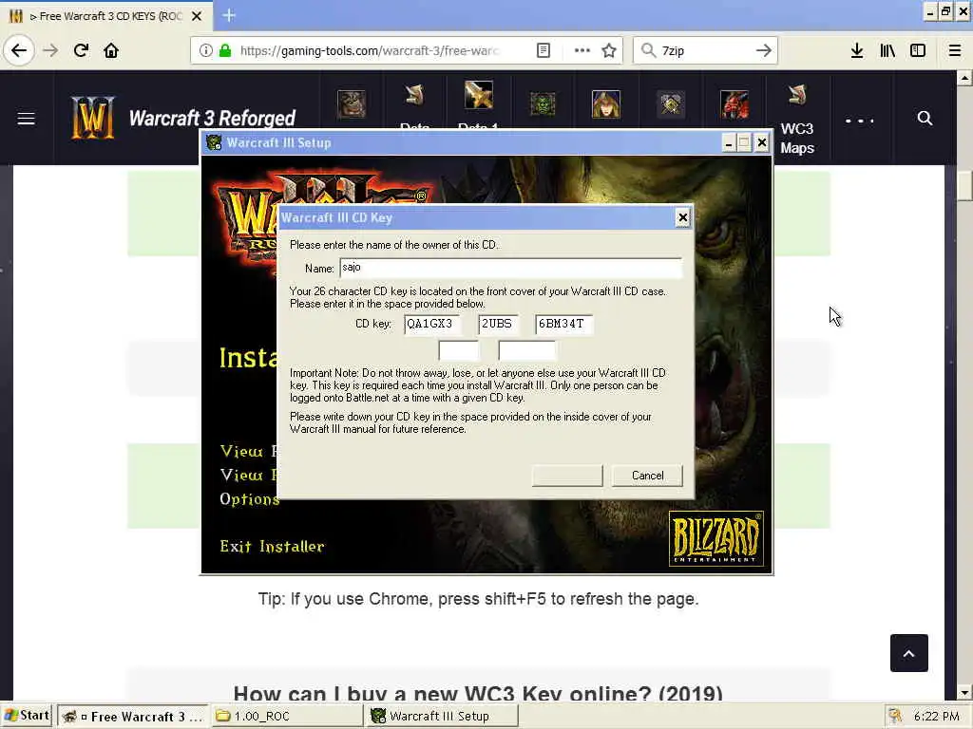Click Options in the Warcraft III installer

tap(250, 499)
